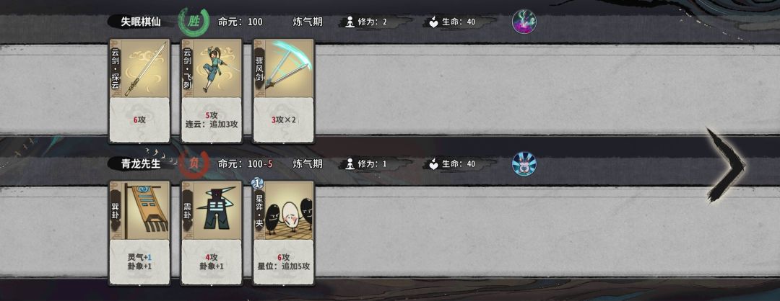The height and width of the screenshot is (301, 780).
Task: Open 青龙先生's blue avatar icon
Action: 524,163
